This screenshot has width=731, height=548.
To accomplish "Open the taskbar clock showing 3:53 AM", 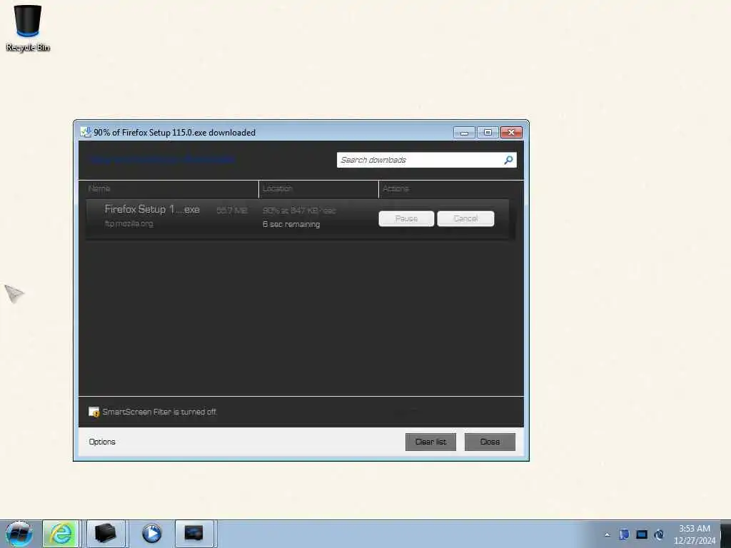I will click(695, 534).
